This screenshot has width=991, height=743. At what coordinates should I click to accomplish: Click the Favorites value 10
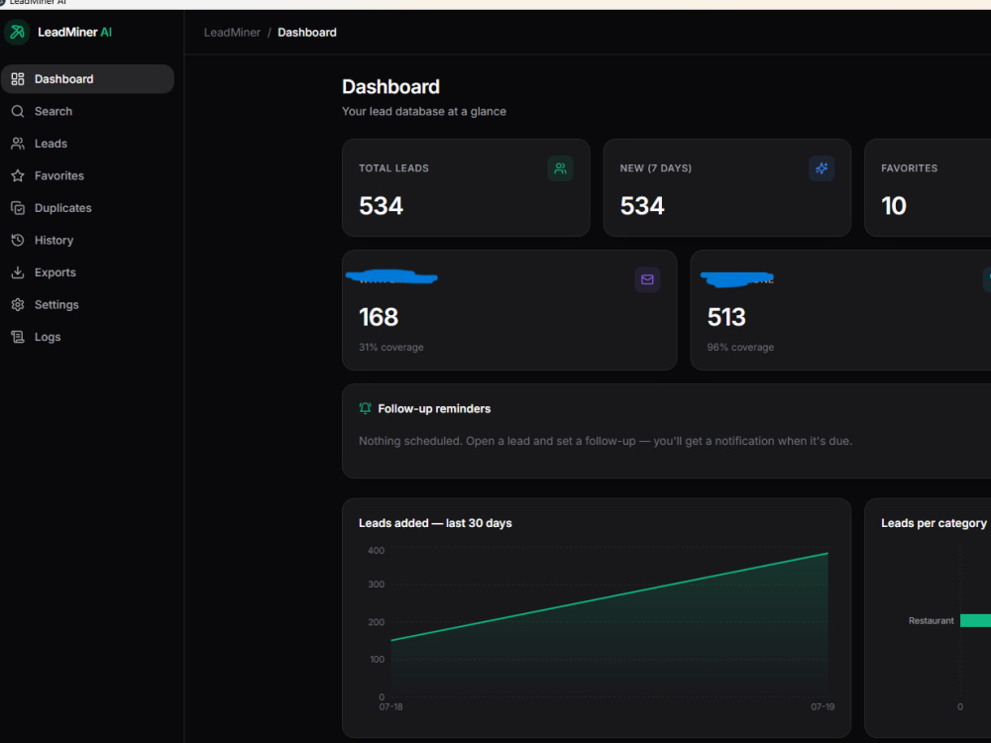(894, 206)
